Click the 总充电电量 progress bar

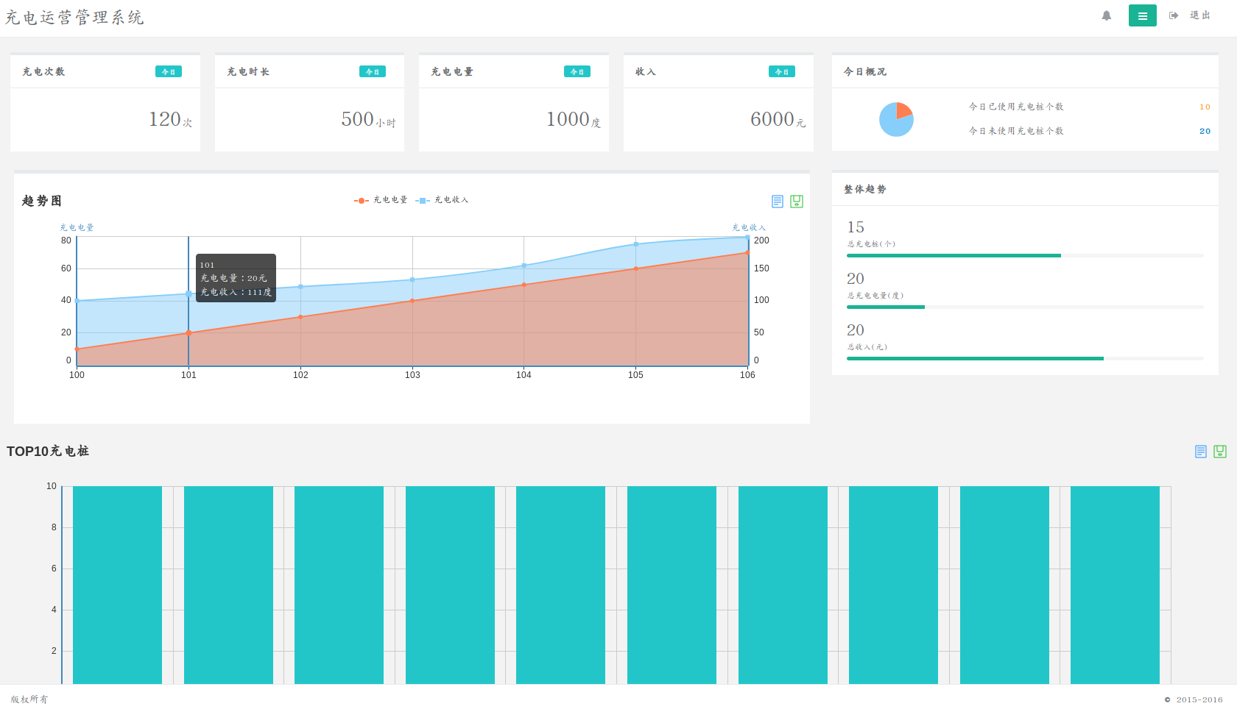tap(1025, 307)
